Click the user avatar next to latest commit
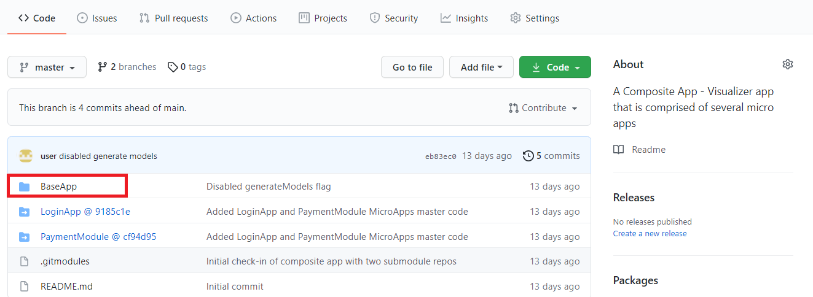This screenshot has width=813, height=297. pos(26,156)
